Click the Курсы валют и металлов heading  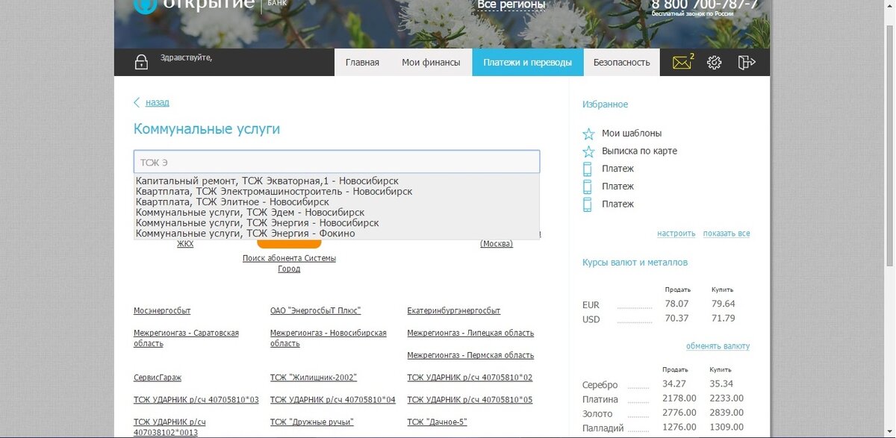(635, 263)
